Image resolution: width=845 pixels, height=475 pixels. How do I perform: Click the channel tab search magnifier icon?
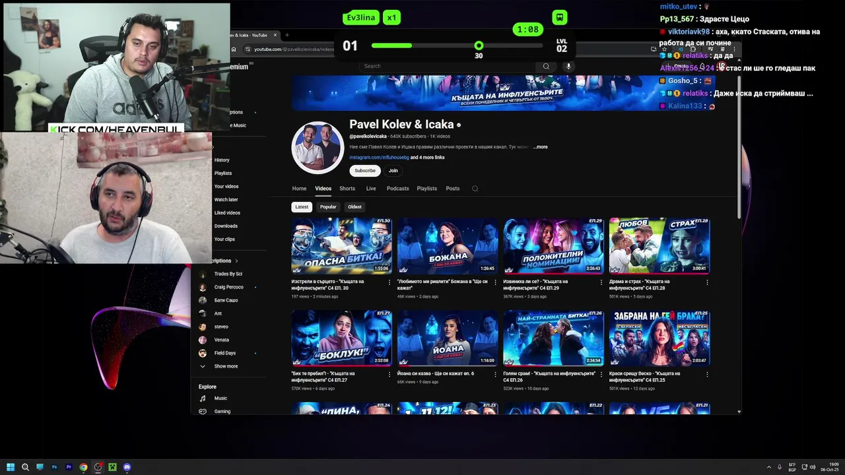pos(475,189)
